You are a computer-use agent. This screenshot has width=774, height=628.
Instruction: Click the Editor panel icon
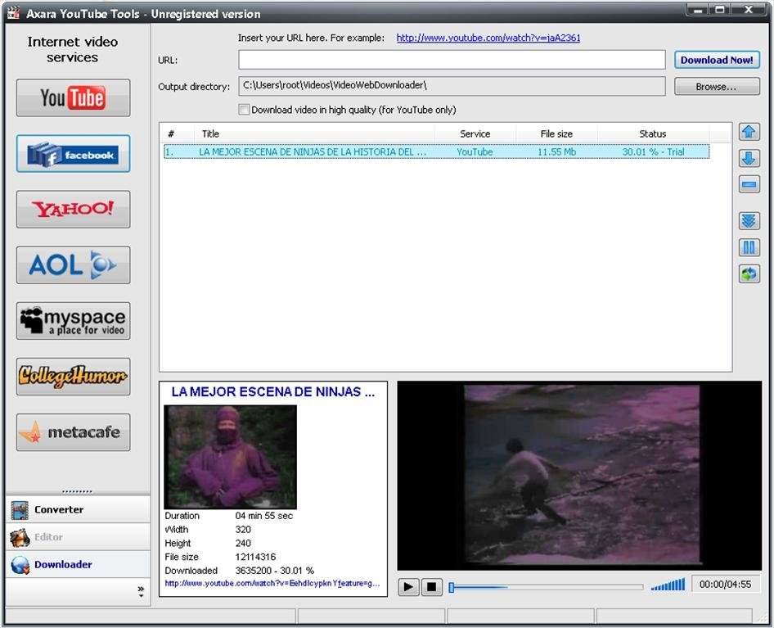click(20, 538)
